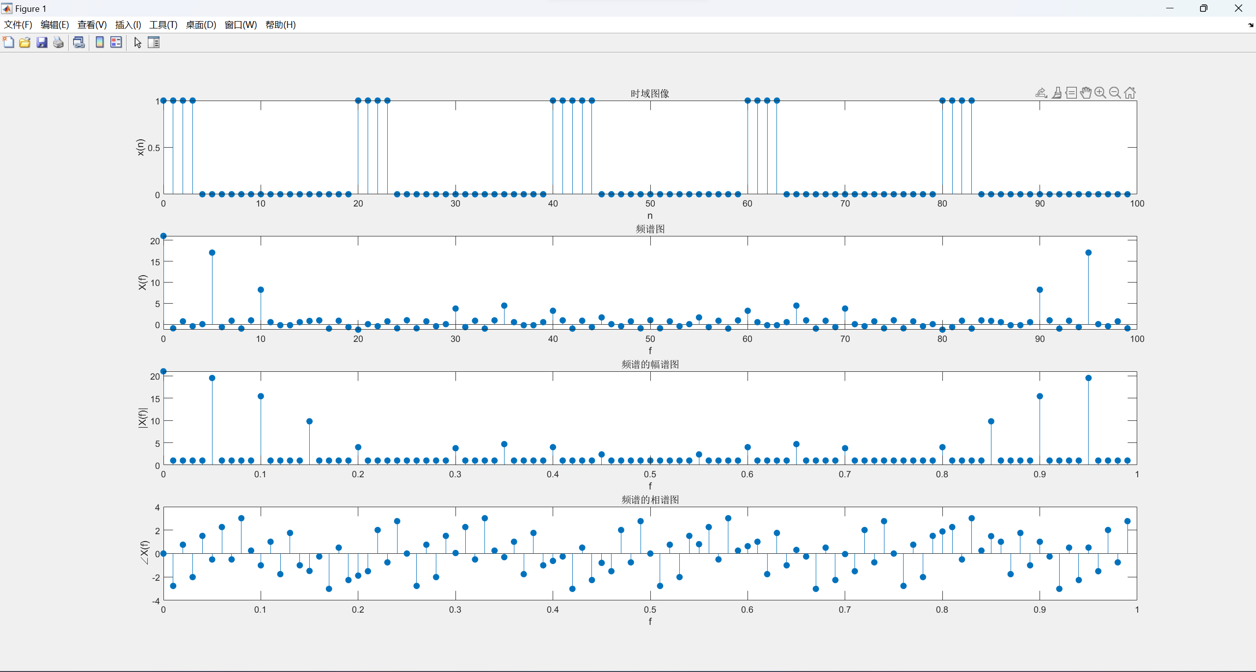
Task: Insert a colorbar from toolbar
Action: click(100, 43)
